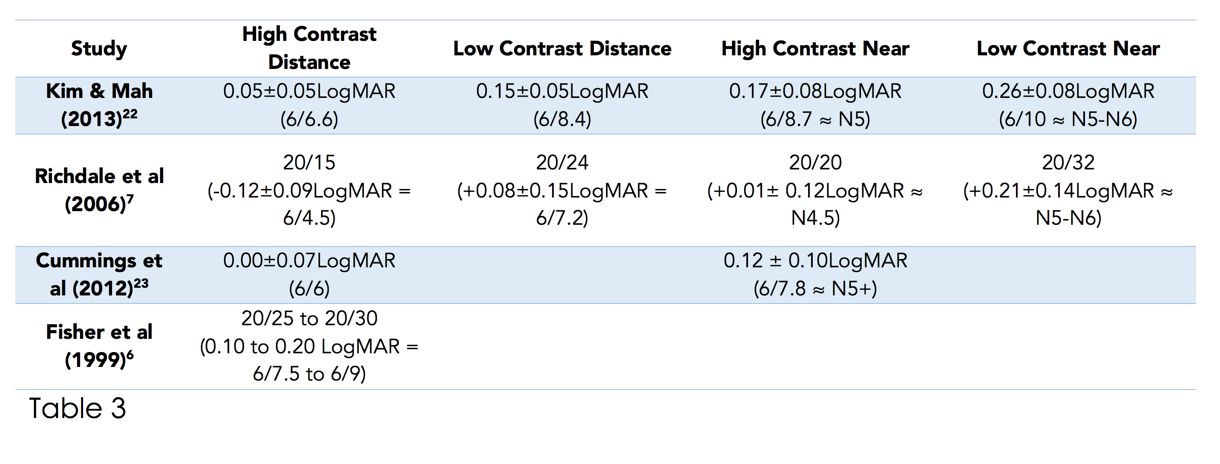Select the Low Contrast Distance header
This screenshot has height=464, width=1220.
click(x=562, y=48)
